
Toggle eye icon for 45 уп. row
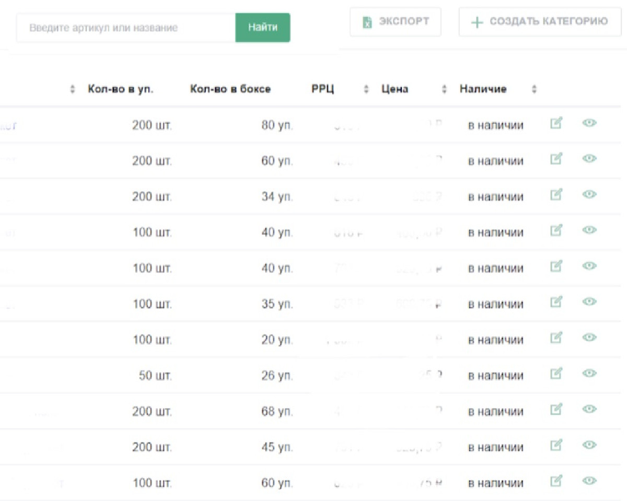tap(589, 445)
